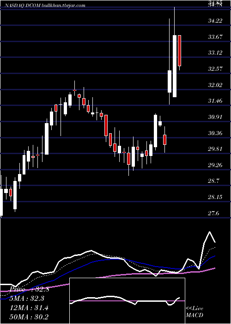Click the 12MA : 31.4 legend entry
Viewport: 231px width, 324px height.
[29, 308]
